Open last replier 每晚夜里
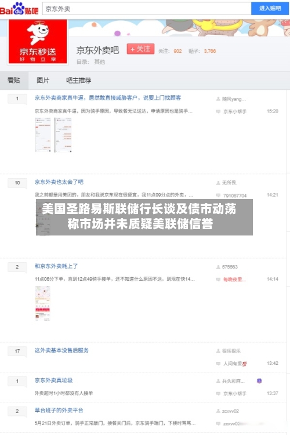The height and width of the screenshot is (435, 290). [234, 280]
